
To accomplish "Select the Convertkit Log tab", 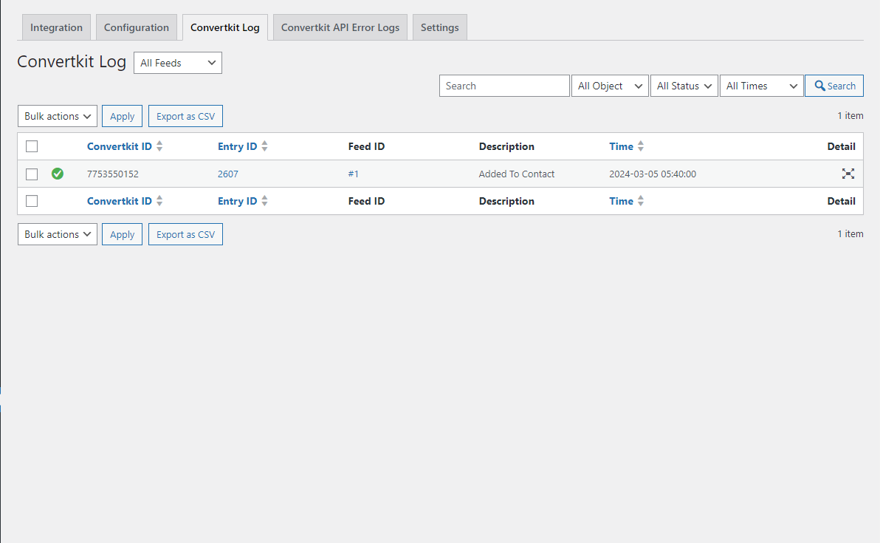I will pos(225,27).
